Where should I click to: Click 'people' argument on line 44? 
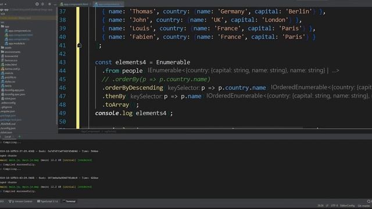[133, 71]
